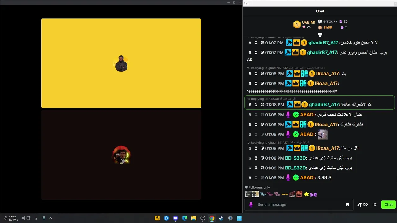Open Google Chrome taskbar icon
The height and width of the screenshot is (223, 397).
tap(212, 218)
